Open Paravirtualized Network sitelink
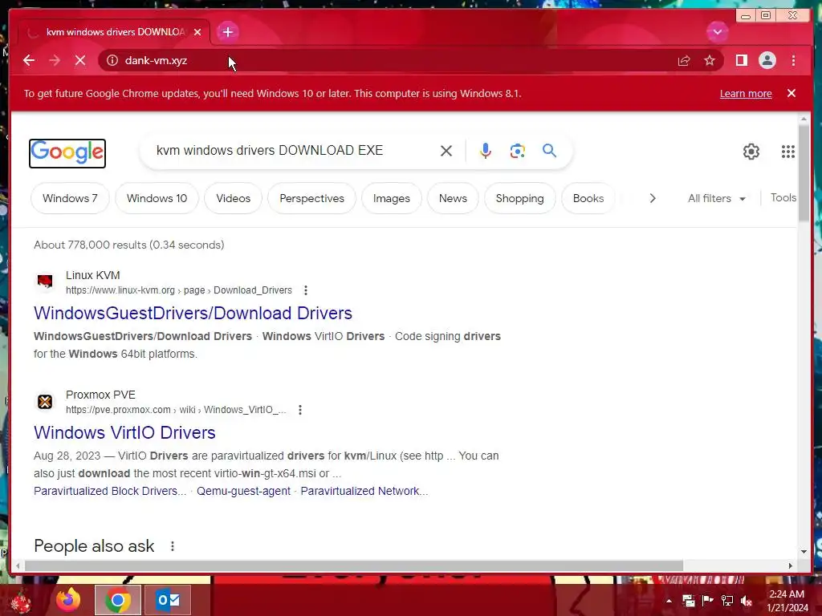822x616 pixels. pyautogui.click(x=364, y=492)
